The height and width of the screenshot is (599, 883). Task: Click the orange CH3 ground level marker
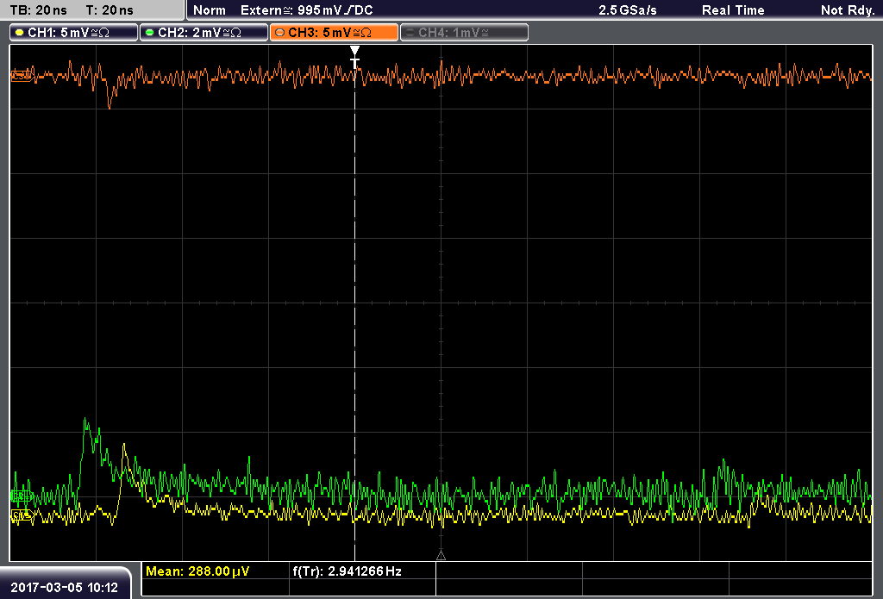coord(22,76)
